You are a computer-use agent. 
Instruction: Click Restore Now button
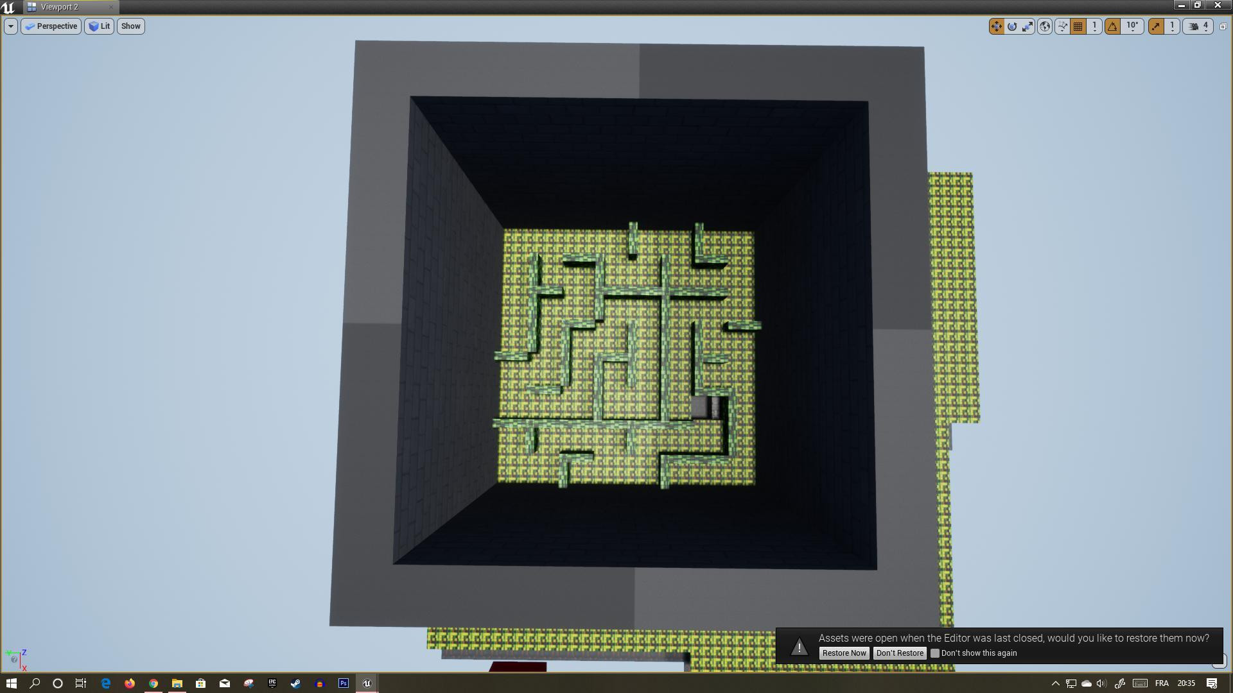point(844,653)
